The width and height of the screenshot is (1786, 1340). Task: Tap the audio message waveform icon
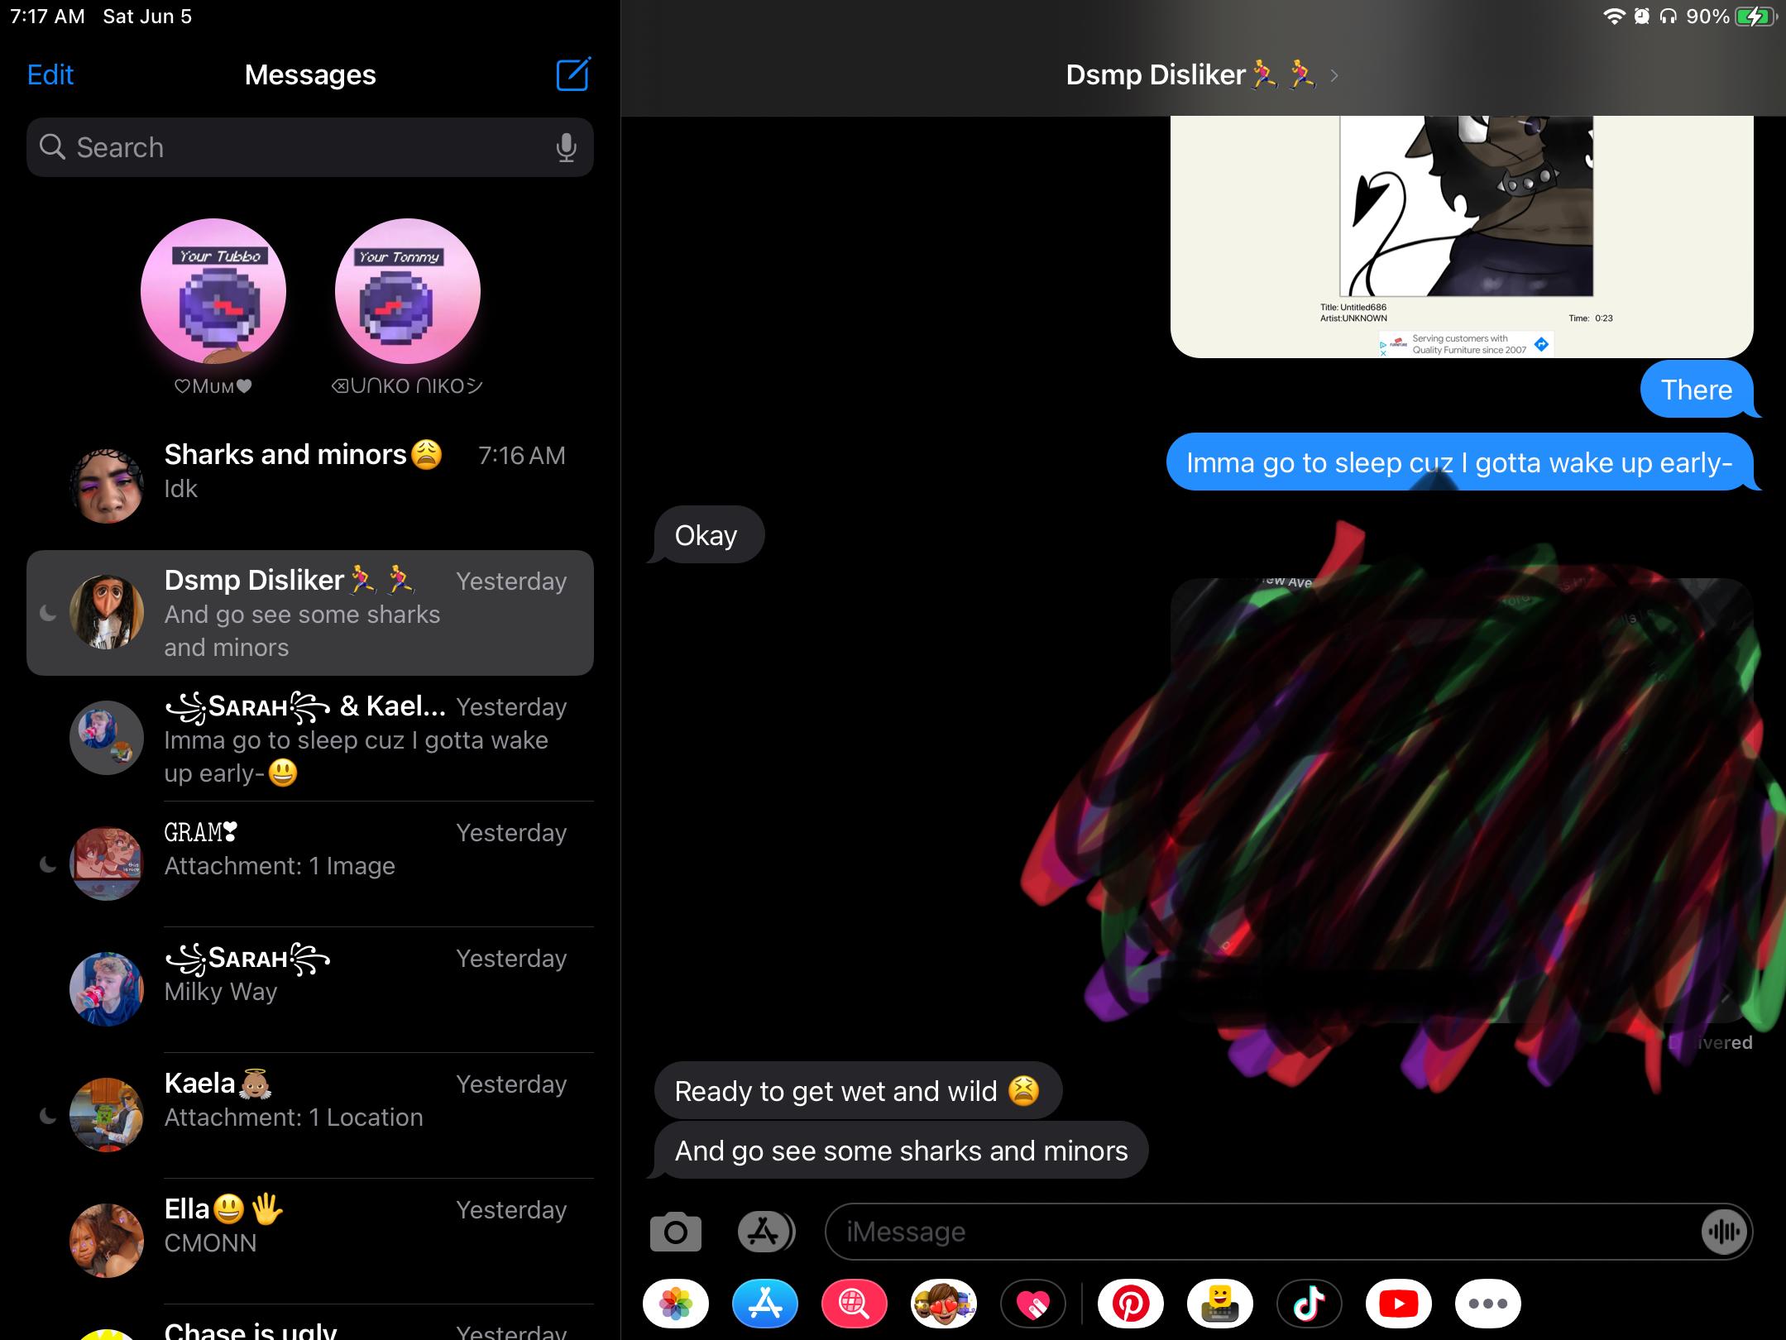coord(1723,1232)
